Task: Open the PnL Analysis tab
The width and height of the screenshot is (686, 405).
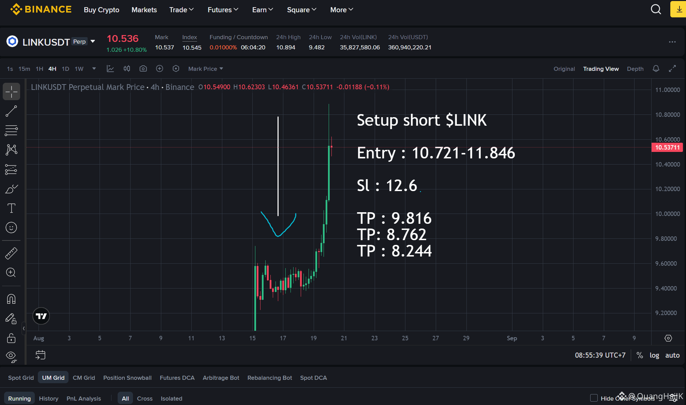Action: pos(84,399)
